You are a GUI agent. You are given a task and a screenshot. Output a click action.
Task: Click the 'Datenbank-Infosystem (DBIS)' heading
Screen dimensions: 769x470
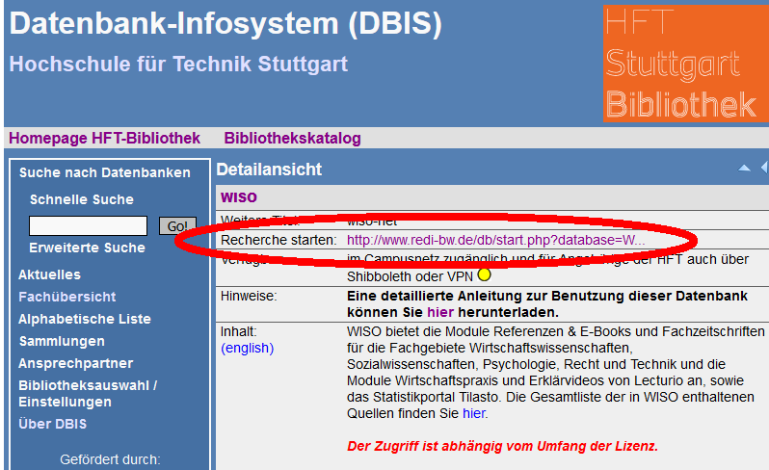[225, 23]
